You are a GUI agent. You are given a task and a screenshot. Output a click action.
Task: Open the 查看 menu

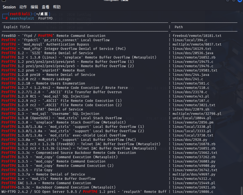[46, 7]
